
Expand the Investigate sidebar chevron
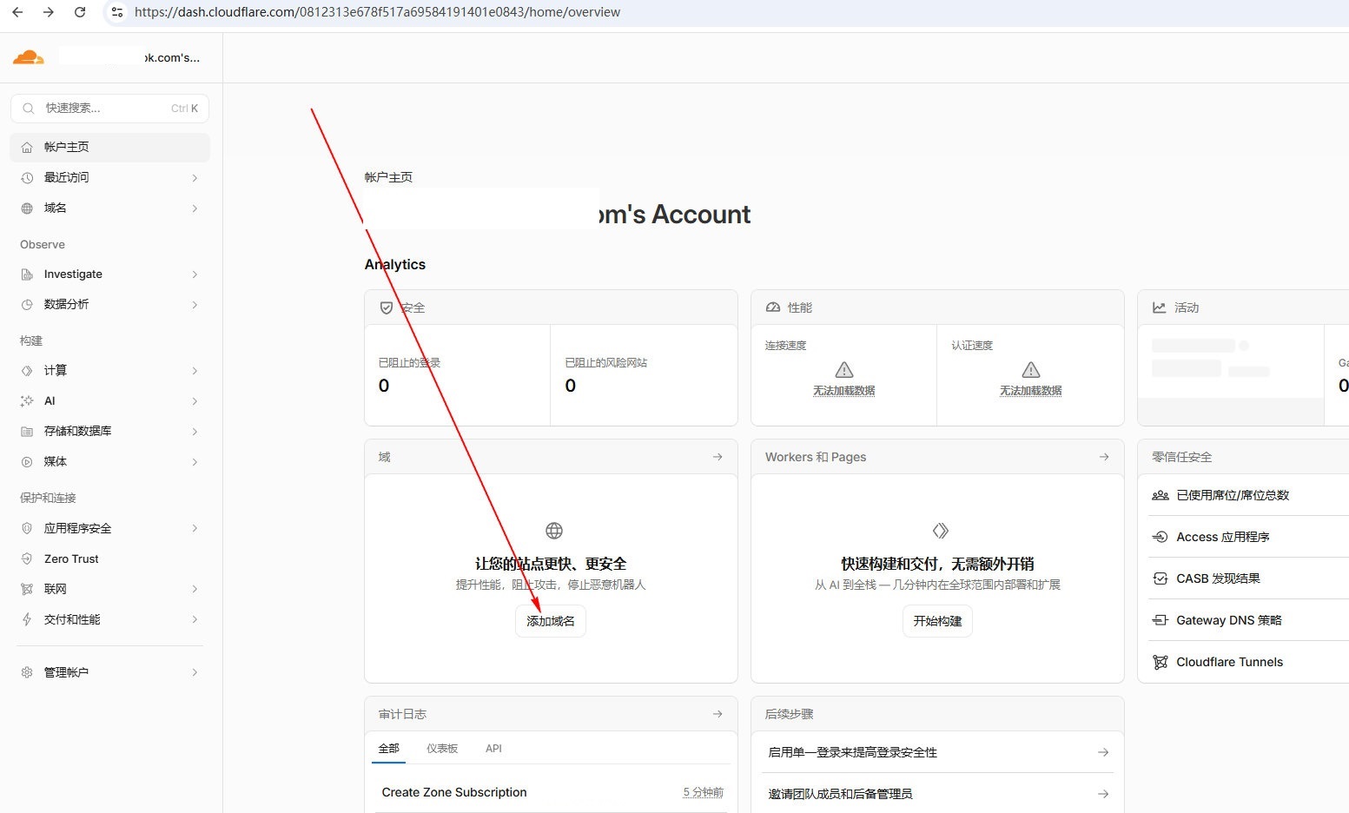point(195,274)
